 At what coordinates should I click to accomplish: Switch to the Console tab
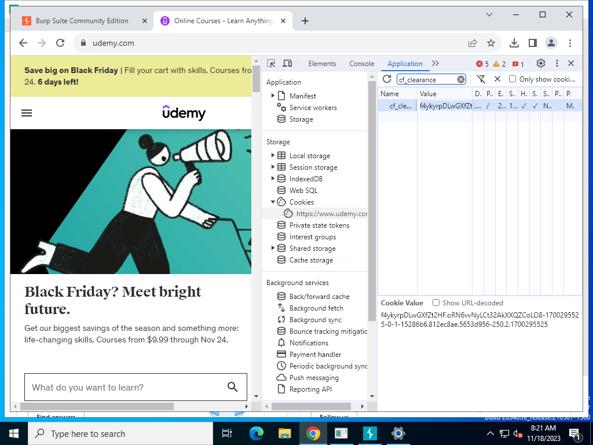pos(361,64)
